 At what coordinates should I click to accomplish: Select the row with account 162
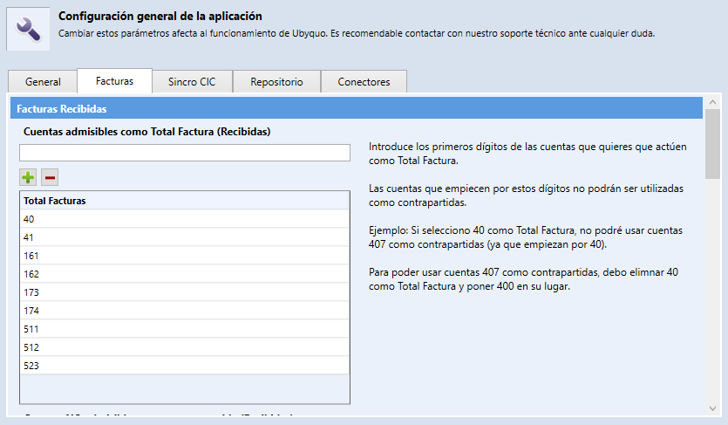pos(184,274)
